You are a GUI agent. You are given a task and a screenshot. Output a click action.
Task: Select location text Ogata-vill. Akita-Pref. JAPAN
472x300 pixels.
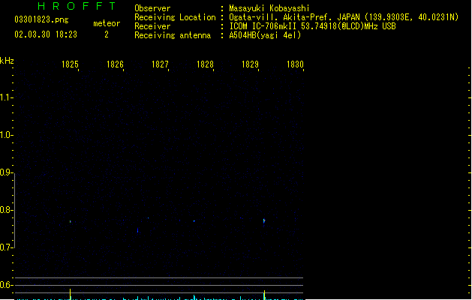click(x=294, y=17)
